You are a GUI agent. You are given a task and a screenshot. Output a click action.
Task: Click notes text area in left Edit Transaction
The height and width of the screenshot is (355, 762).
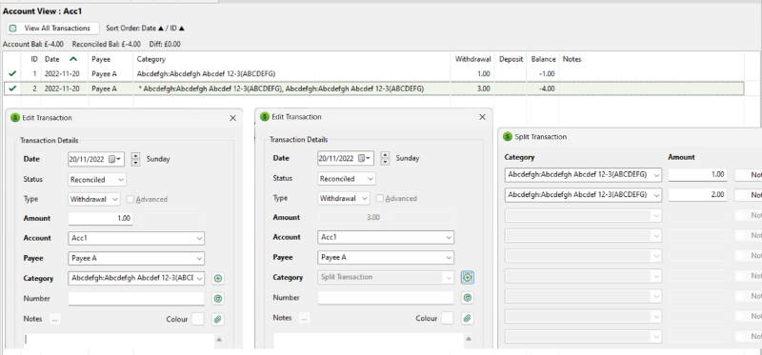point(118,341)
